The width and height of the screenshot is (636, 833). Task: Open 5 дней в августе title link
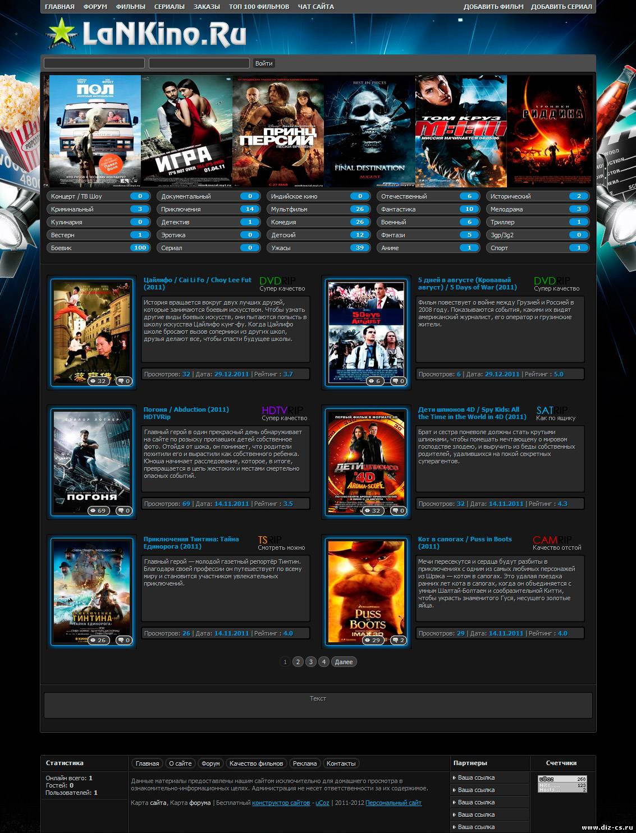click(468, 283)
